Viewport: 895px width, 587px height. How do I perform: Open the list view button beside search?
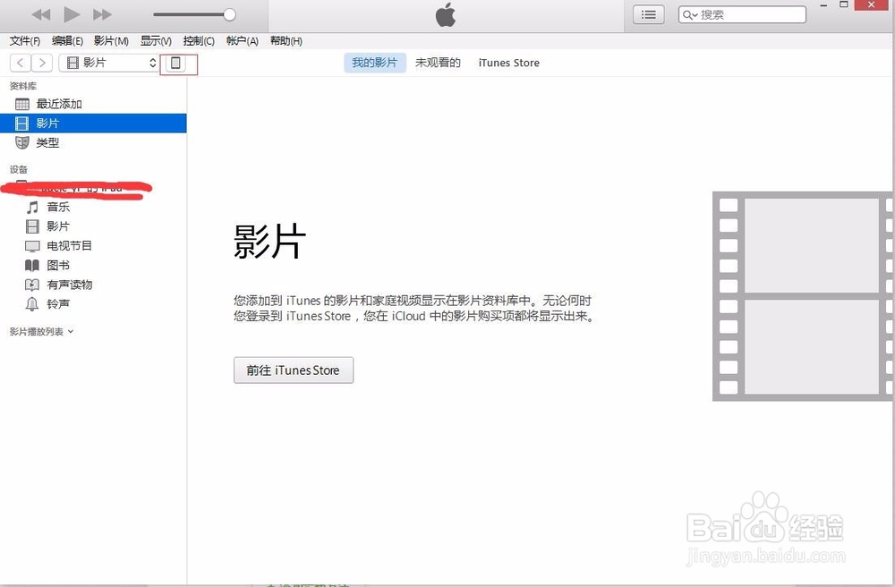click(648, 15)
